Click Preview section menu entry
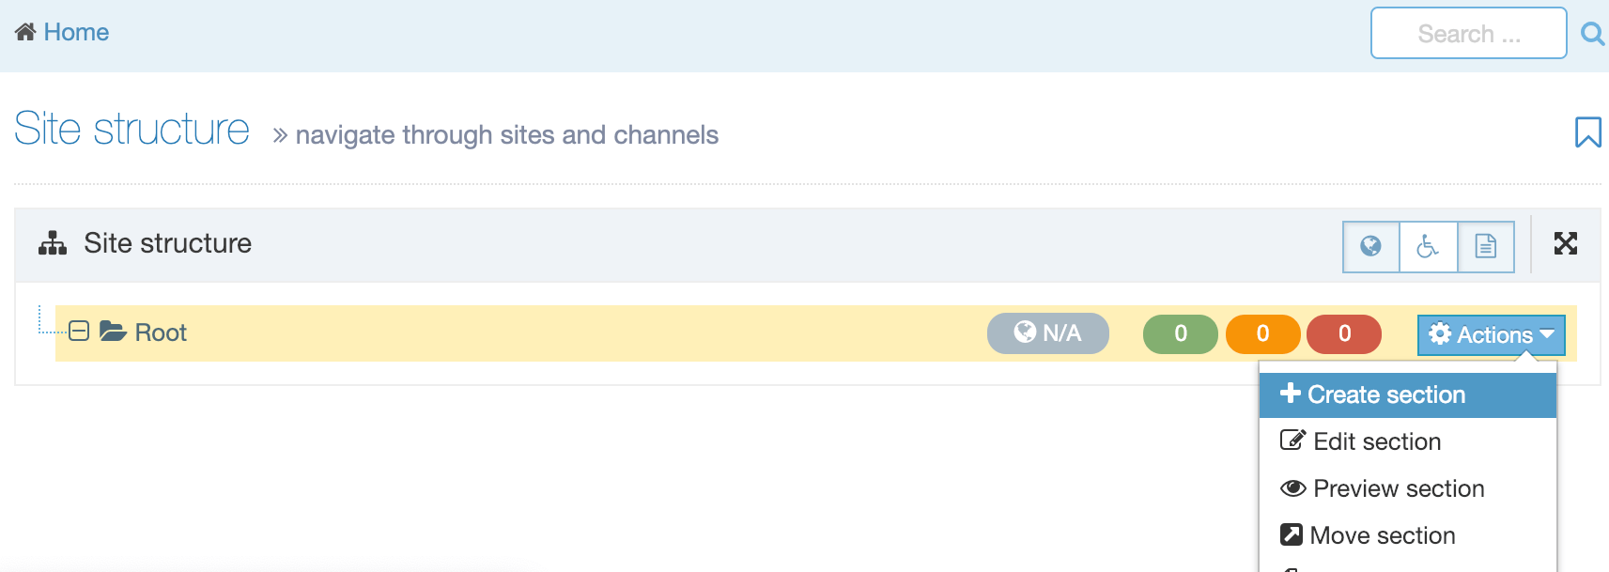This screenshot has height=572, width=1609. [1398, 488]
